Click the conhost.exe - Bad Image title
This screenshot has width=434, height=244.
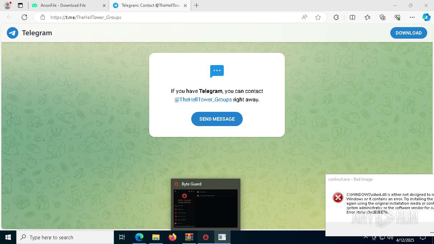[350, 179]
